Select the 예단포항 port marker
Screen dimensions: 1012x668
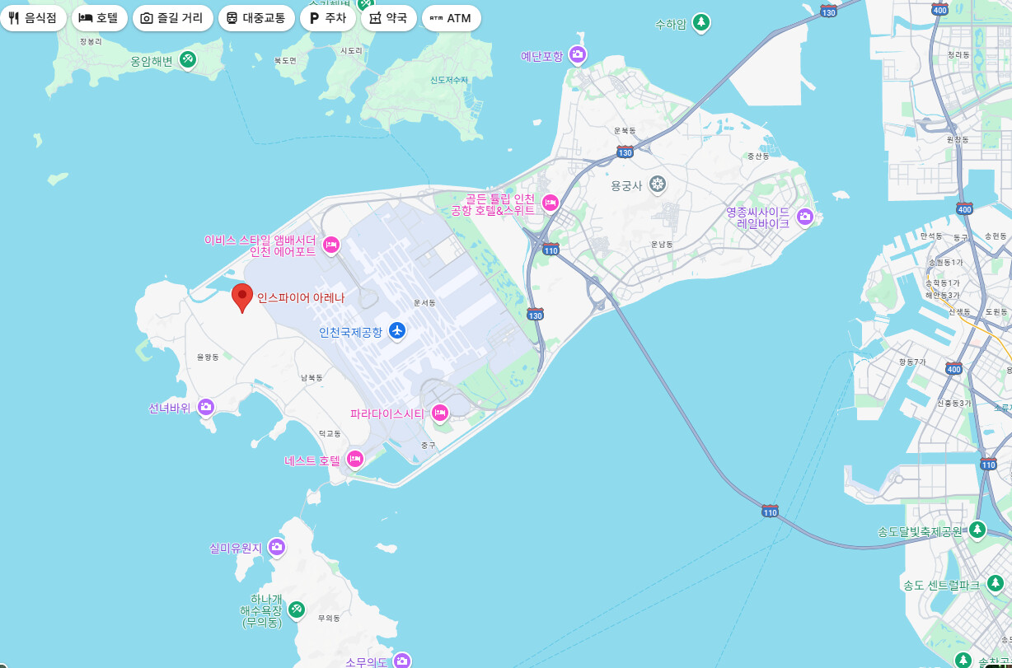pos(579,55)
